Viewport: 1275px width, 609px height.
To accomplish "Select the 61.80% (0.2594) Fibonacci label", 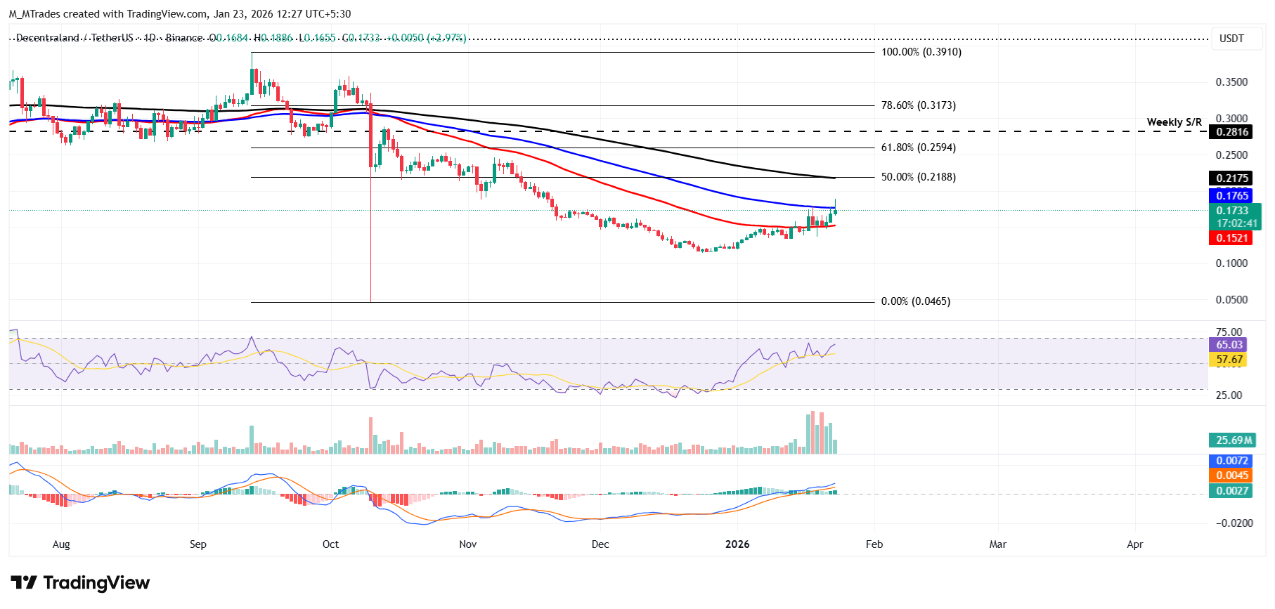I will click(918, 148).
